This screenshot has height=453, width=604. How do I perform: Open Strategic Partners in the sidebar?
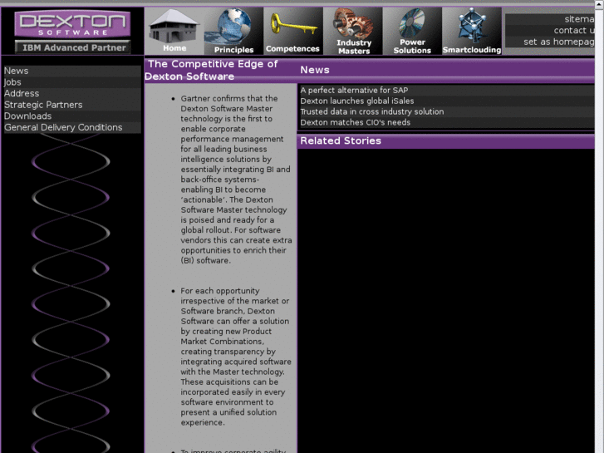[x=72, y=105]
